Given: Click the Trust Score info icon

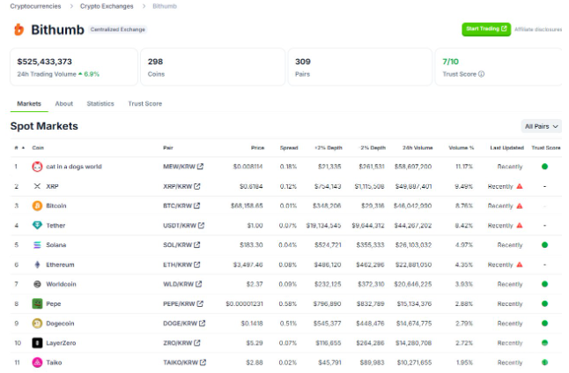Looking at the screenshot, I should pyautogui.click(x=481, y=74).
